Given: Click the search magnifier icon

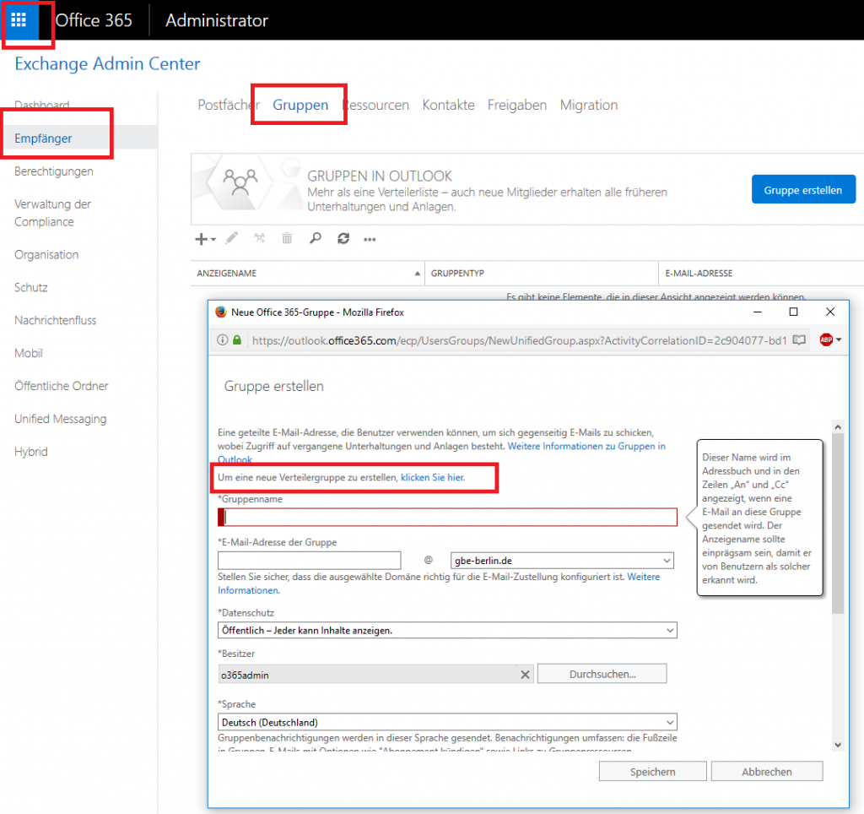Looking at the screenshot, I should click(x=316, y=238).
